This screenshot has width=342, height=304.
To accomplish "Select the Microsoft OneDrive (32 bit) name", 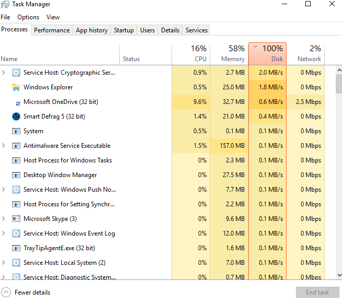I will click(x=61, y=102).
